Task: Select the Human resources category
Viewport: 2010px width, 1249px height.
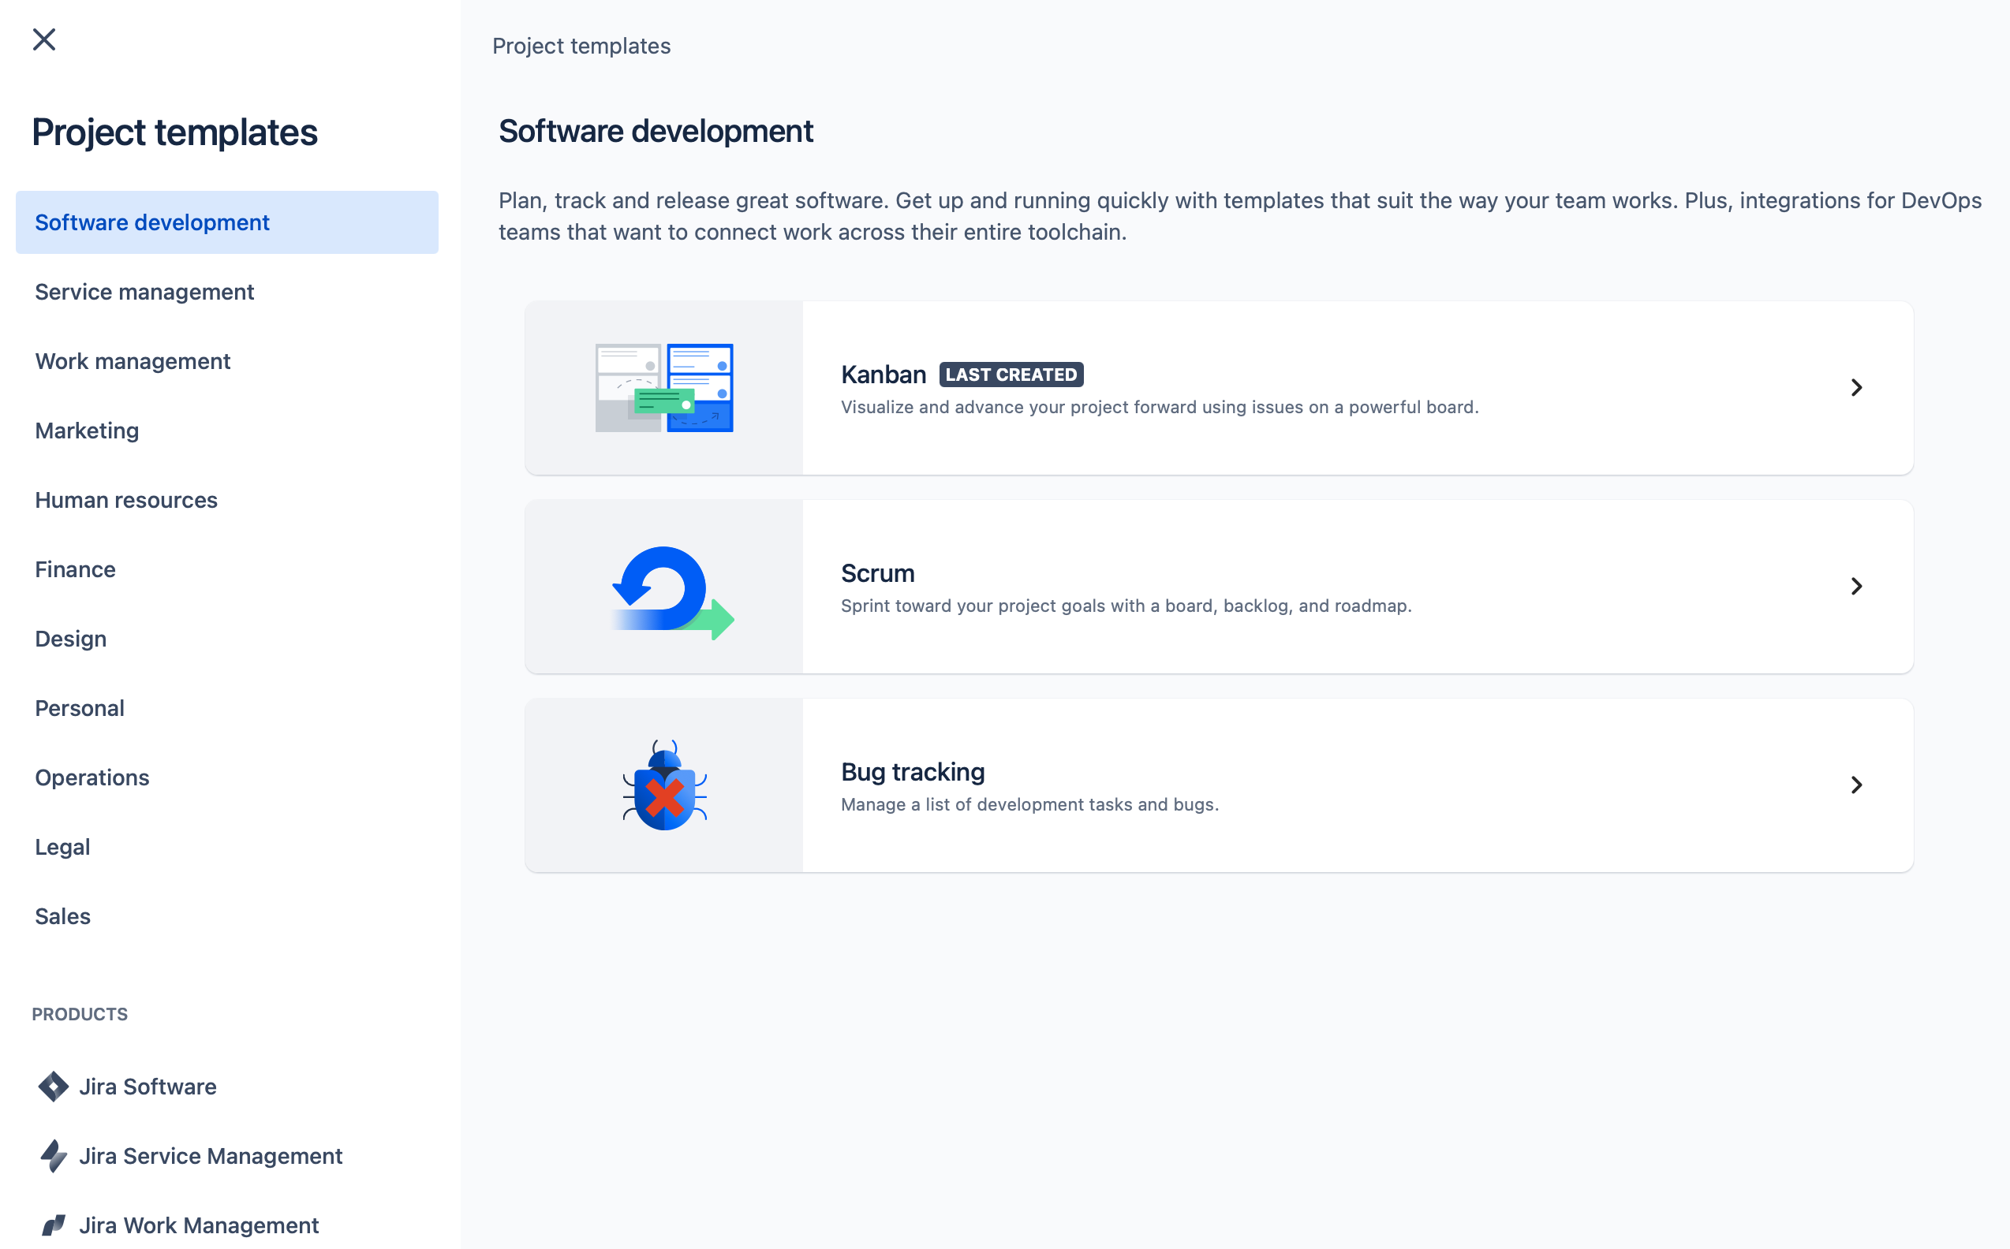Action: [226, 500]
